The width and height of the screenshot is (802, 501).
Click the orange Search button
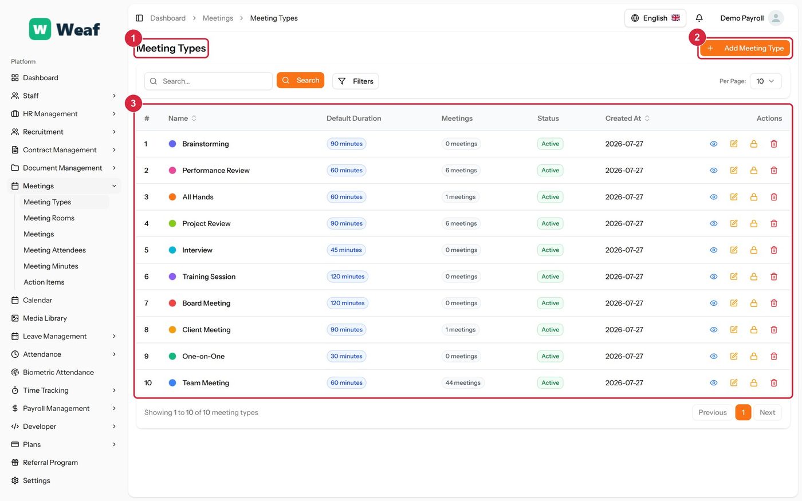tap(300, 80)
